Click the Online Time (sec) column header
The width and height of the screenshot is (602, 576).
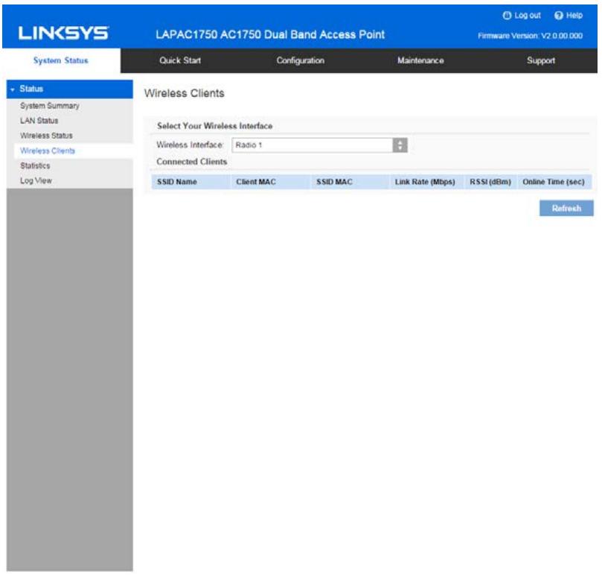click(x=553, y=182)
